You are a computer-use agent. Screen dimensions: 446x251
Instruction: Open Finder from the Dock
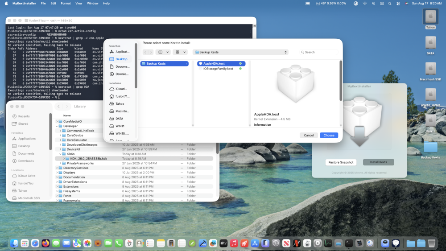pos(14,243)
